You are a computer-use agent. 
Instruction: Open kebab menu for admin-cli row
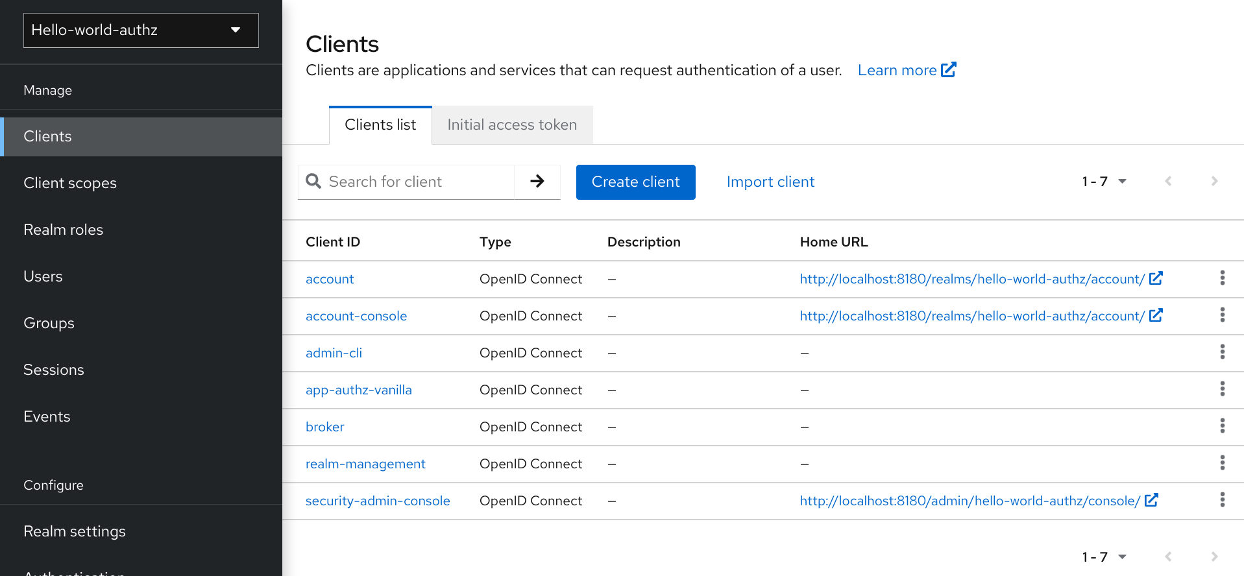[x=1222, y=352]
